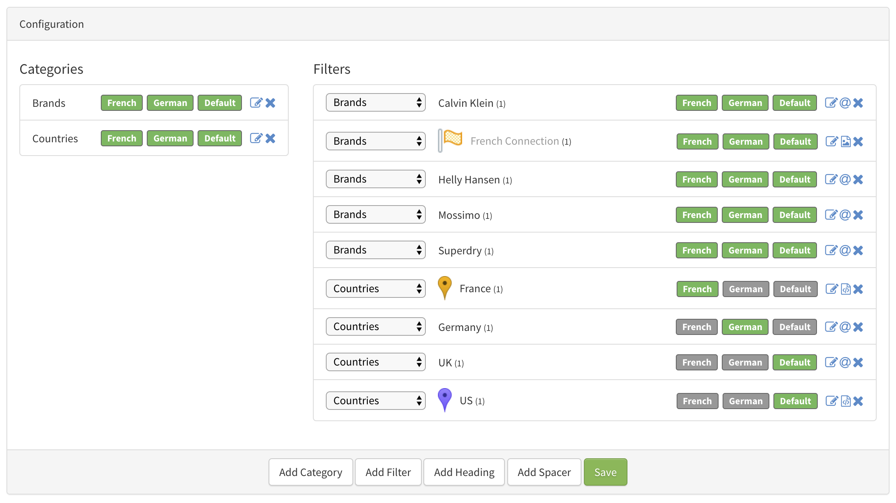Toggle Default on the Germany filter
The image size is (896, 503).
click(x=795, y=327)
